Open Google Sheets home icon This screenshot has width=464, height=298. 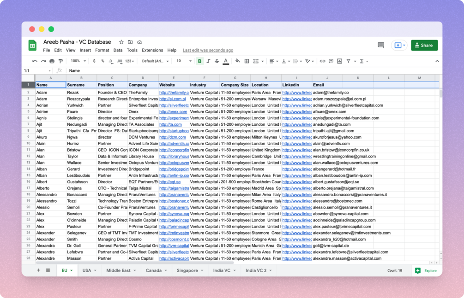click(32, 46)
